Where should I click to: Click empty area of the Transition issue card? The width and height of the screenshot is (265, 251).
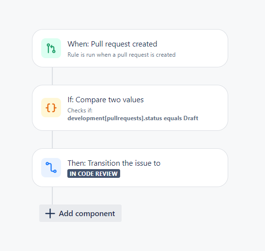point(194,168)
